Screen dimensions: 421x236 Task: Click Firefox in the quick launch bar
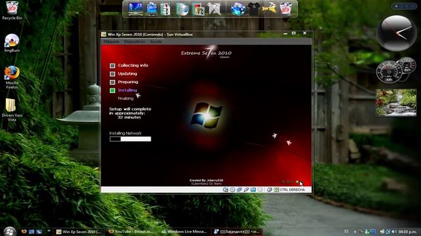click(24, 231)
